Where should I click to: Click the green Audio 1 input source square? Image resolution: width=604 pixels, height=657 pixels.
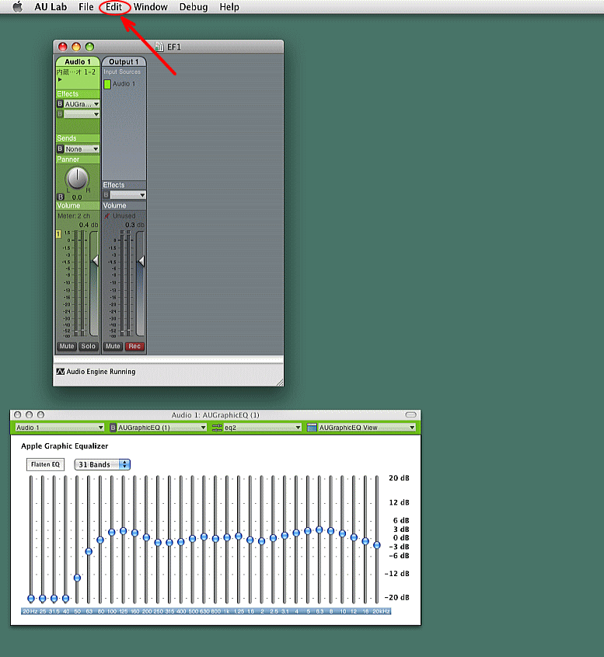point(107,84)
